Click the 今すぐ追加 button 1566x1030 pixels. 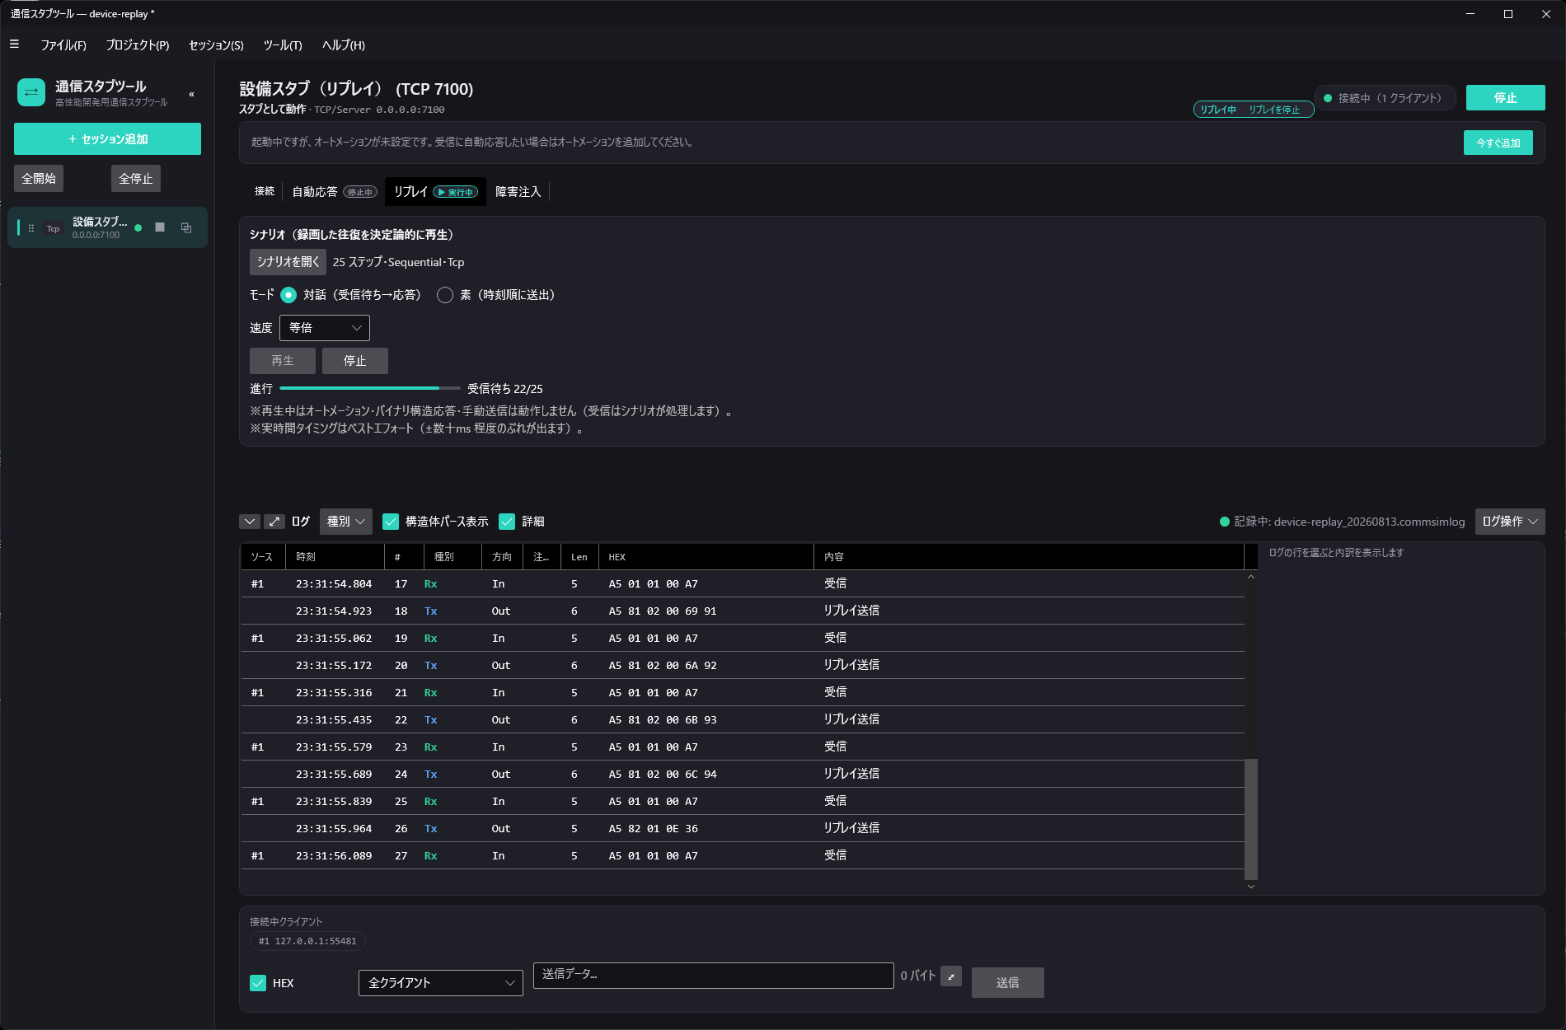[x=1498, y=143]
